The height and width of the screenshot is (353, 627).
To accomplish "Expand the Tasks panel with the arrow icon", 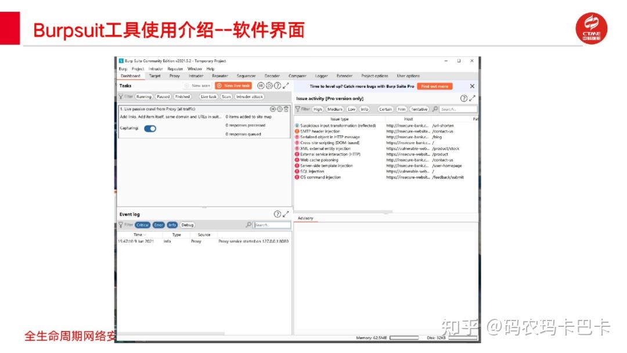I will [286, 85].
